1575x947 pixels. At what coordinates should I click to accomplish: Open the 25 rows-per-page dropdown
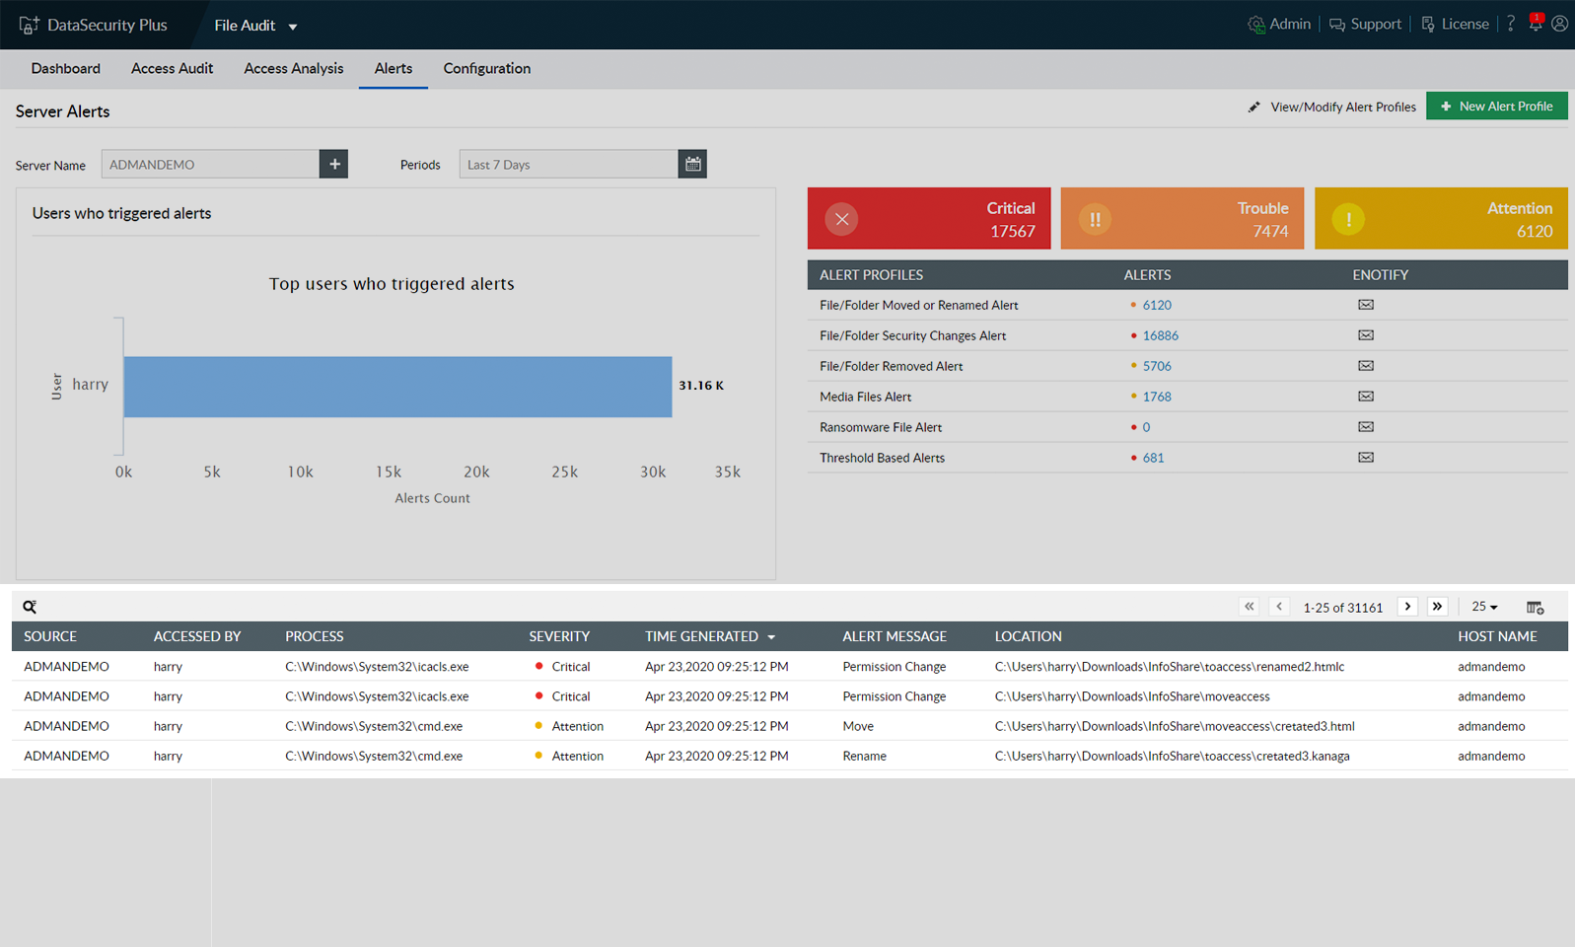tap(1484, 607)
